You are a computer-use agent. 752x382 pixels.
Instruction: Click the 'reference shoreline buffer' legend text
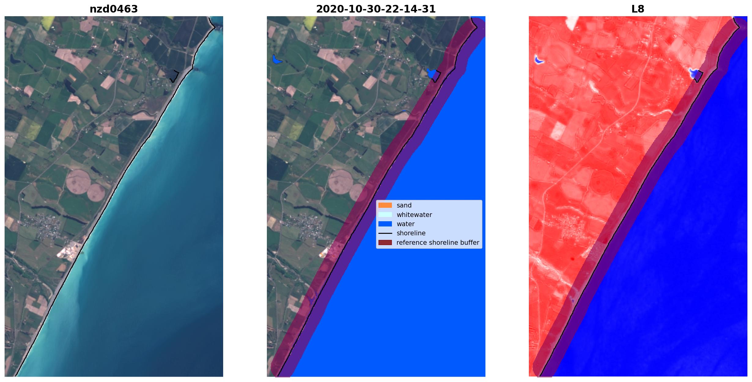438,243
